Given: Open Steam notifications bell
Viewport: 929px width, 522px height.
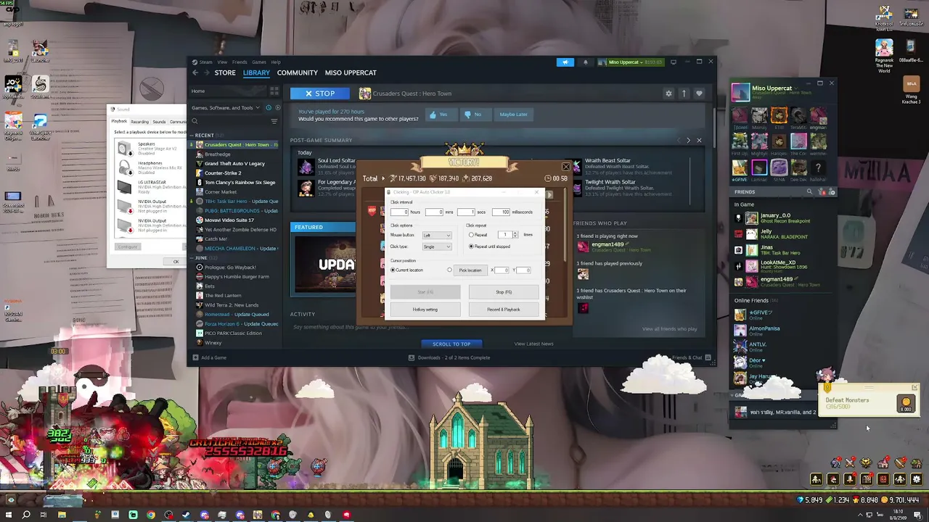Looking at the screenshot, I should tap(586, 62).
